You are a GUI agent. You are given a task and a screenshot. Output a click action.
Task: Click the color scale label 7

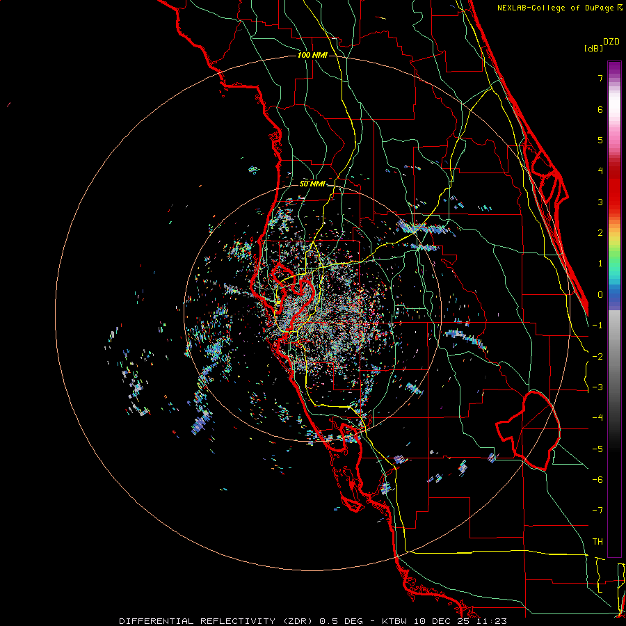[600, 78]
